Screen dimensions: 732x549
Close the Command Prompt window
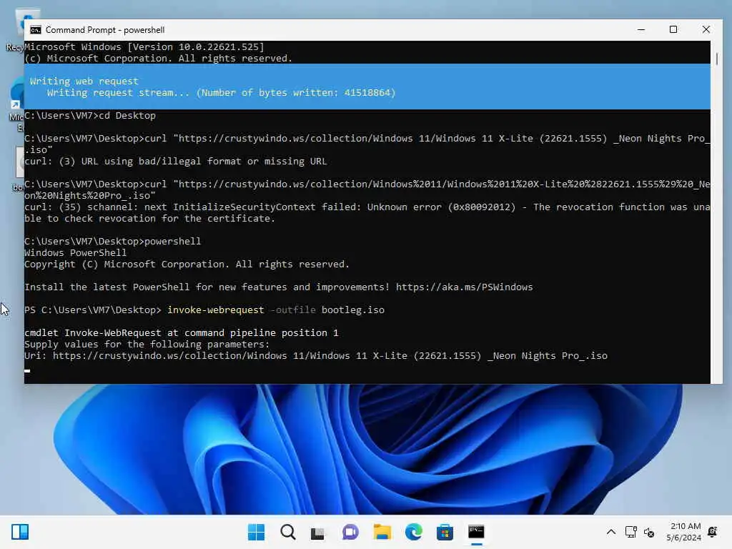coord(706,29)
